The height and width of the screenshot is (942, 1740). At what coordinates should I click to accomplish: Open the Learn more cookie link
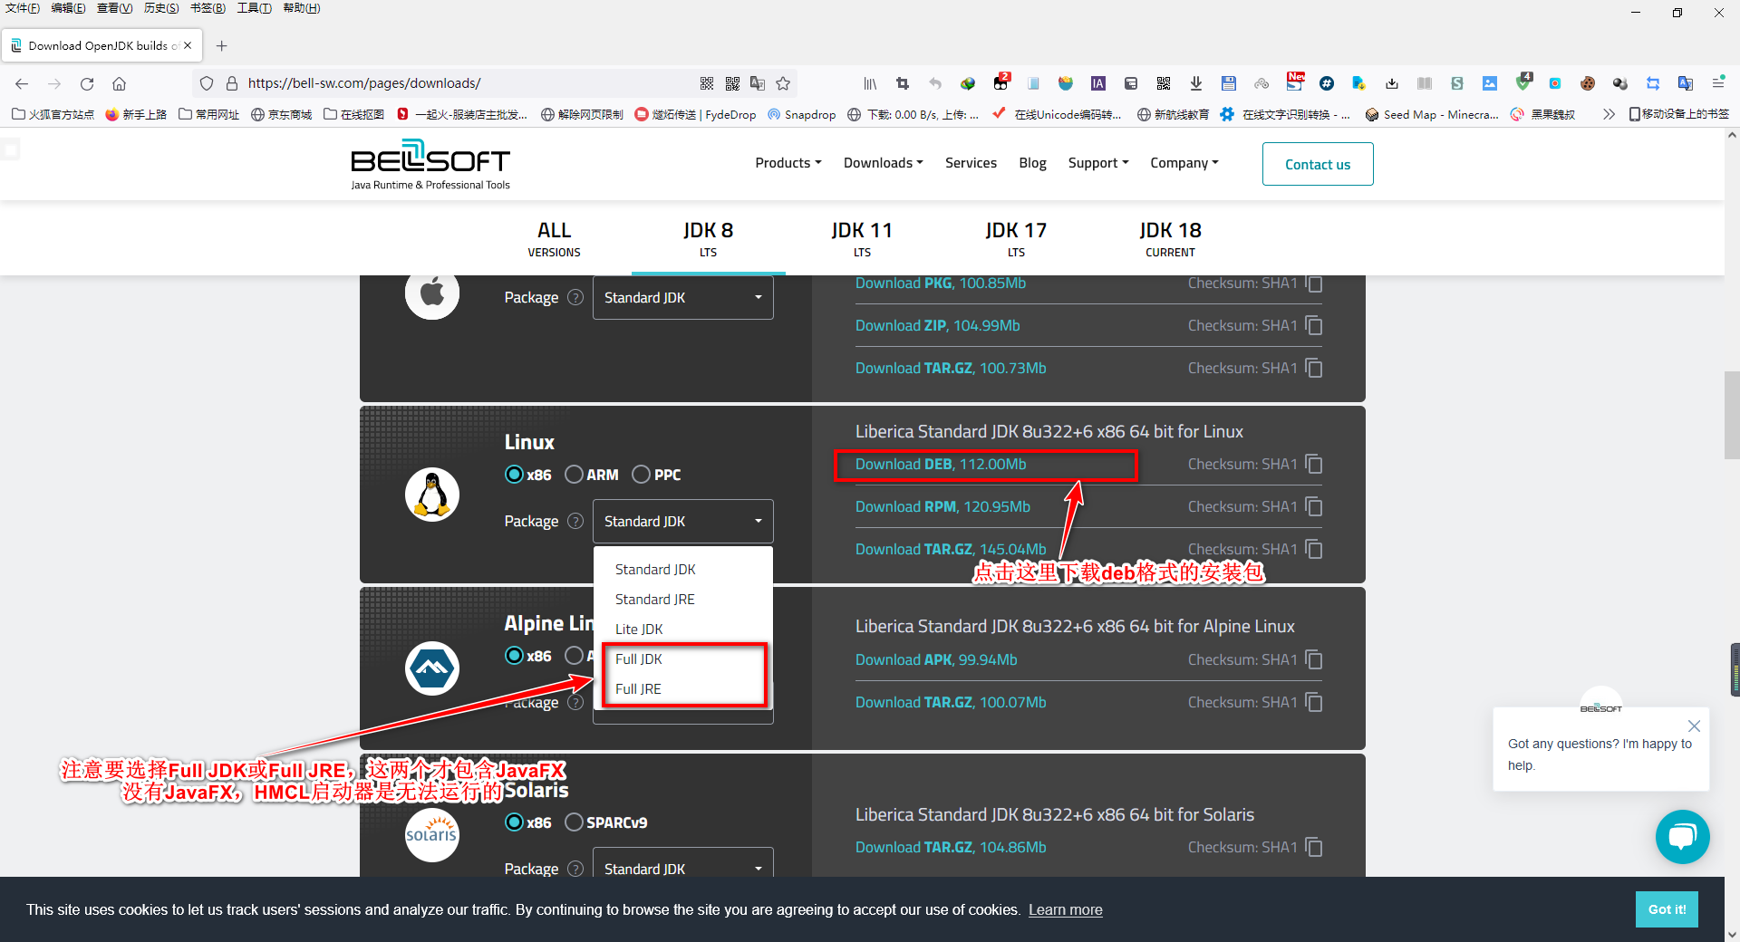tap(1066, 909)
